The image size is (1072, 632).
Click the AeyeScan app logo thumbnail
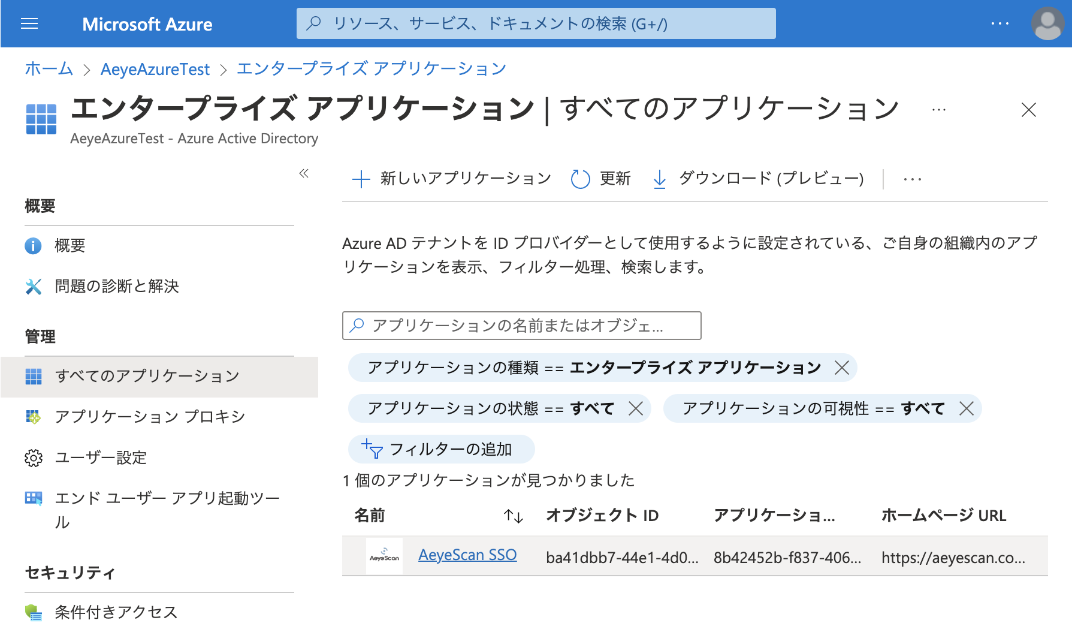(x=384, y=556)
